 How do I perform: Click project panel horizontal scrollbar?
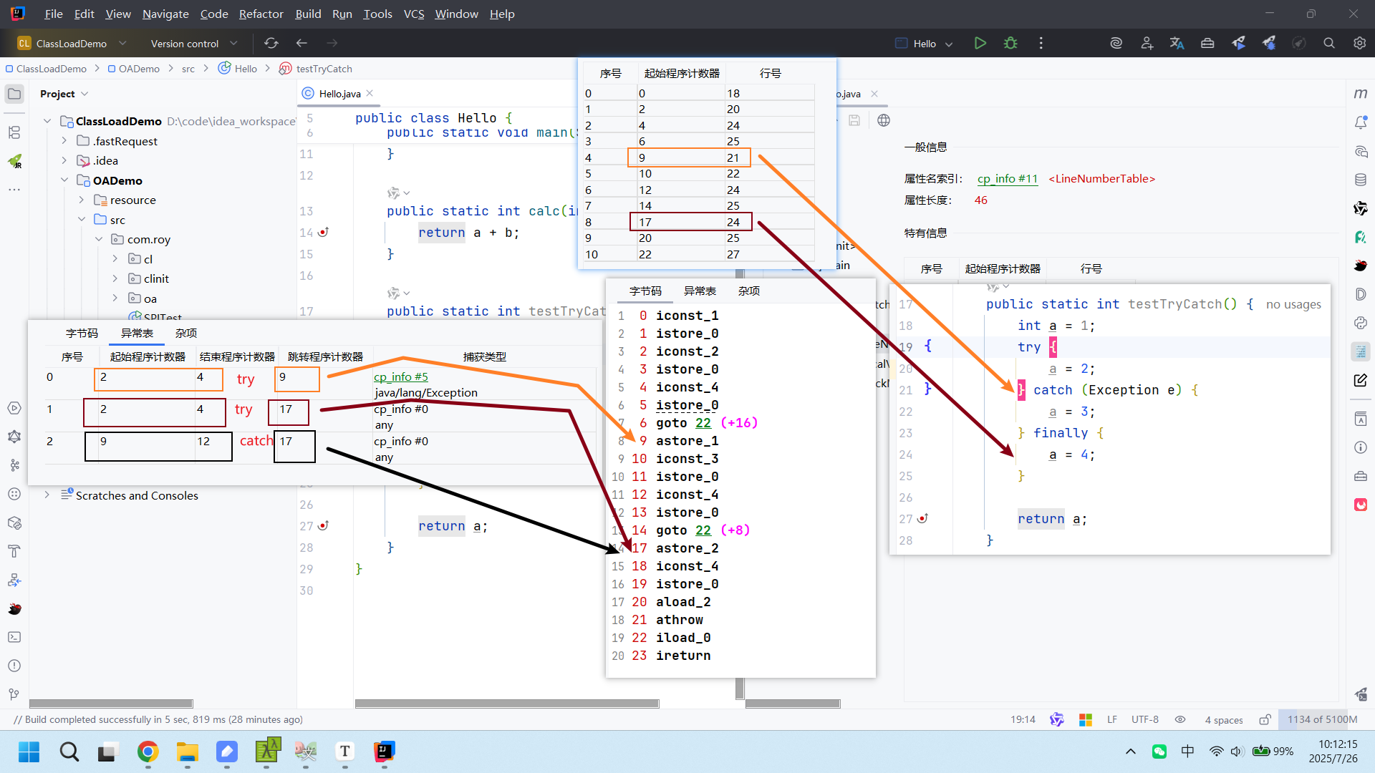111,704
